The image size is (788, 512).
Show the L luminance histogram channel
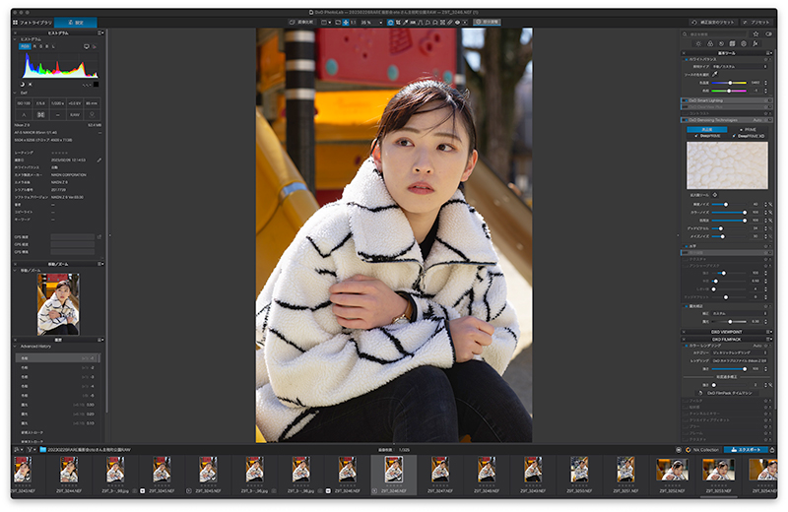click(x=54, y=46)
